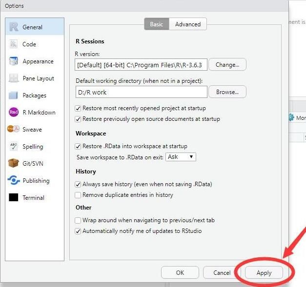The image size is (306, 287).
Task: Enable Wrap around when navigating tabs
Action: (x=78, y=220)
